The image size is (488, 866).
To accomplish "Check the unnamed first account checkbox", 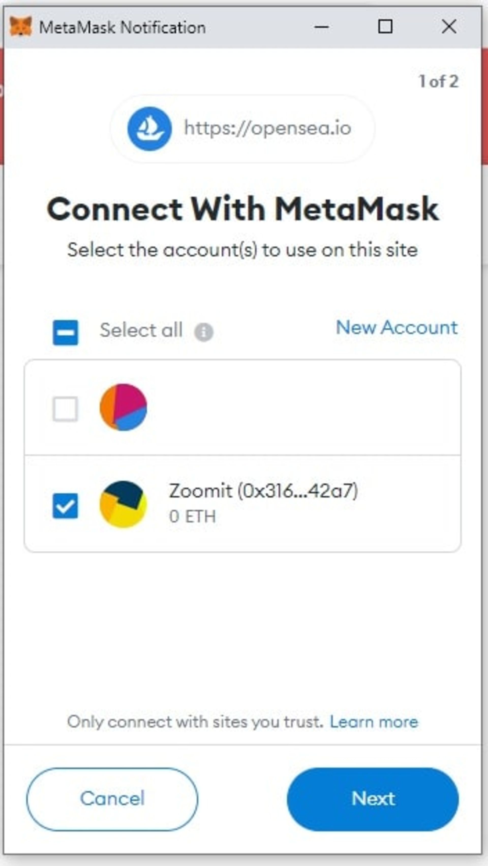I will pos(65,409).
